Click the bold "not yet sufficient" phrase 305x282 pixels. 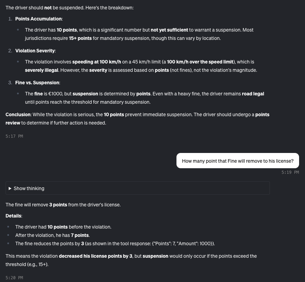click(169, 30)
